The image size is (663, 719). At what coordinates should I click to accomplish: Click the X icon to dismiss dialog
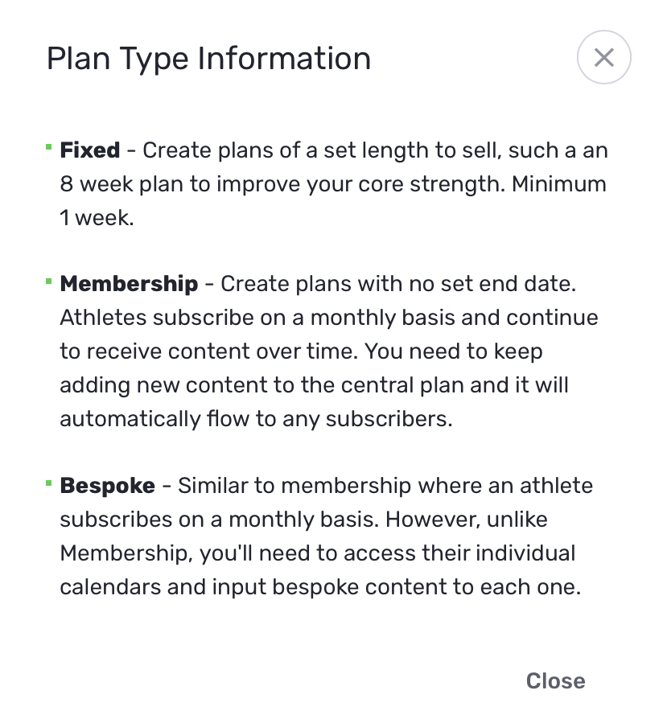coord(603,57)
